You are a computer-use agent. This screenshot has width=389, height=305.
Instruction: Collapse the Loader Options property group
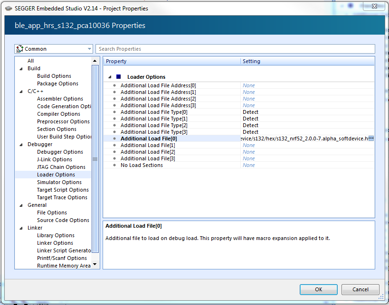[x=110, y=77]
